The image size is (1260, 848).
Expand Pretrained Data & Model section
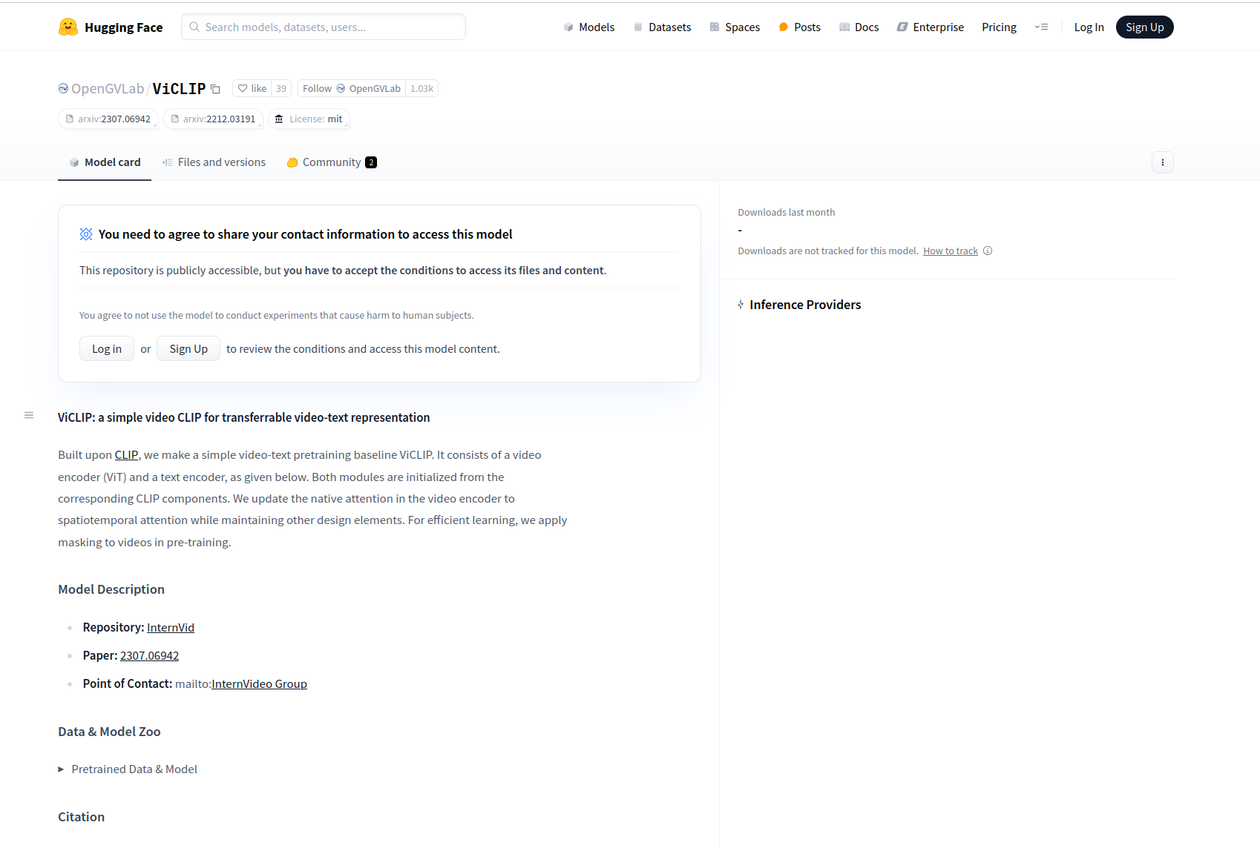(128, 769)
